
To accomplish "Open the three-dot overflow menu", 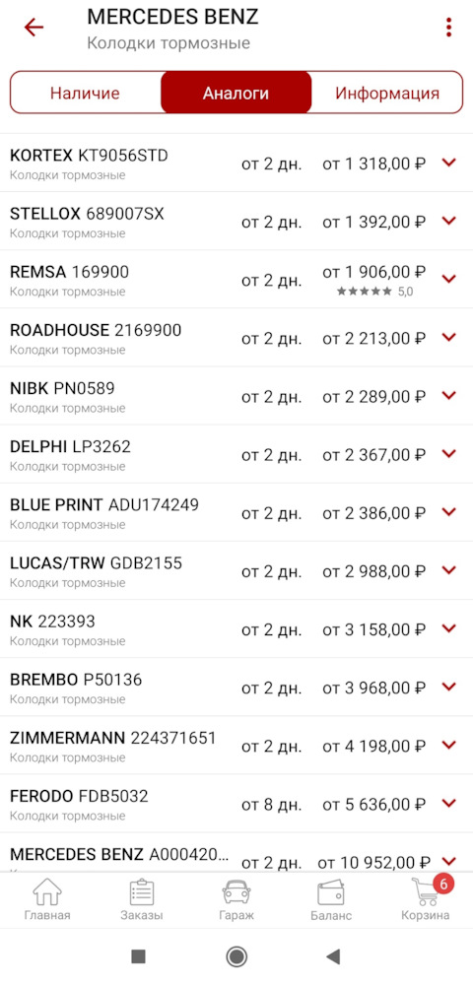I will (448, 28).
